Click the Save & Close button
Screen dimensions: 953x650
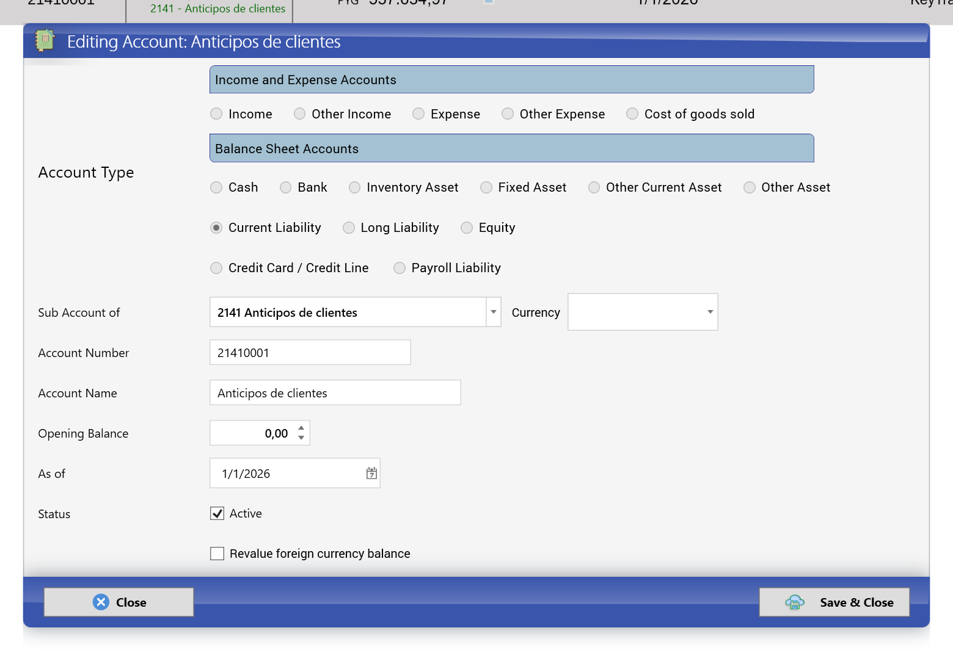[x=834, y=602]
